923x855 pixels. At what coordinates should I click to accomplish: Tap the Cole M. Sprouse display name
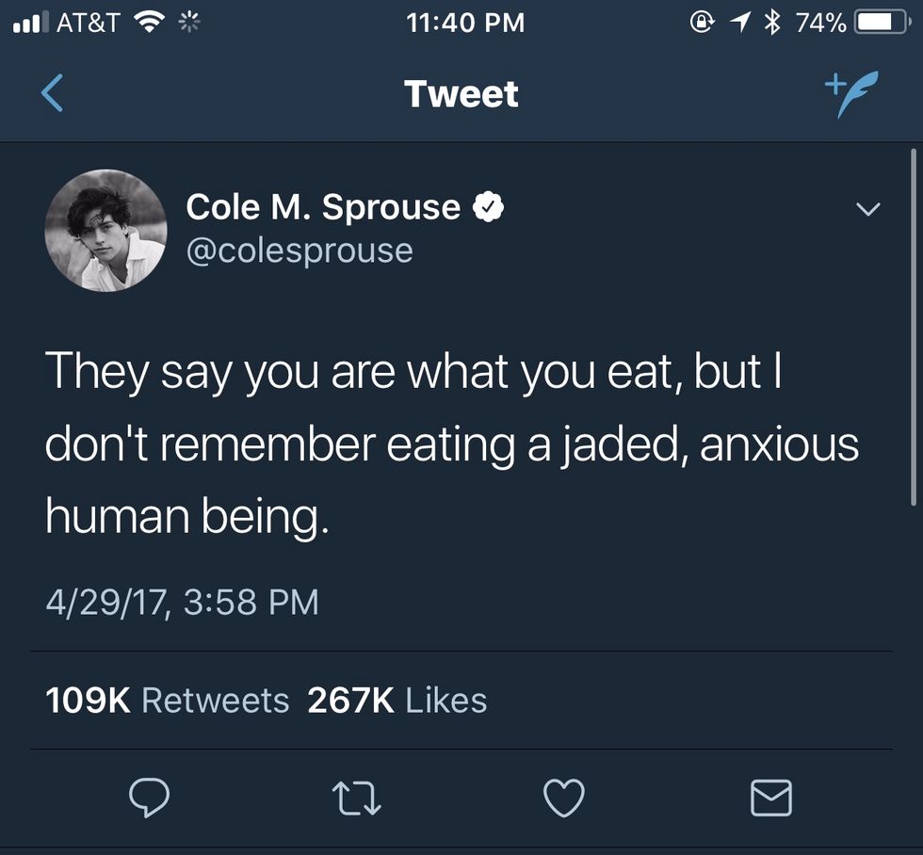(323, 207)
